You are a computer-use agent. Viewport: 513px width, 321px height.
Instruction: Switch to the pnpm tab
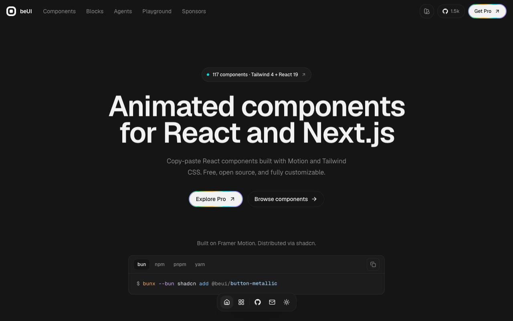pyautogui.click(x=180, y=264)
